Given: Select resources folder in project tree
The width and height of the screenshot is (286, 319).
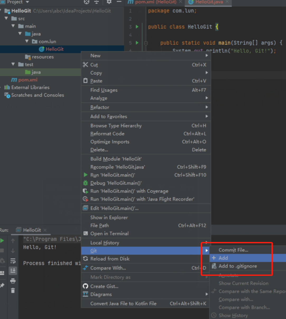Looking at the screenshot, I should (43, 57).
